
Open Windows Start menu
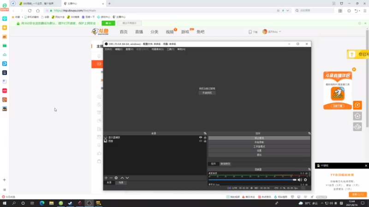[5, 203]
